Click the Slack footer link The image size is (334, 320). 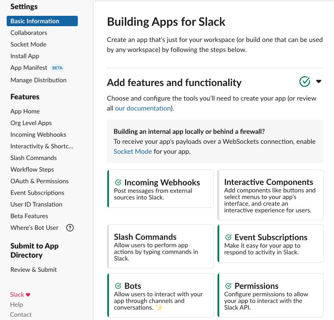17,295
